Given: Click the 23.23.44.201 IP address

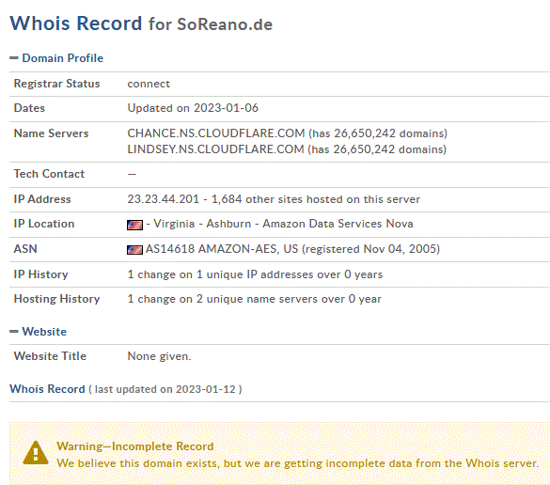Looking at the screenshot, I should (163, 199).
